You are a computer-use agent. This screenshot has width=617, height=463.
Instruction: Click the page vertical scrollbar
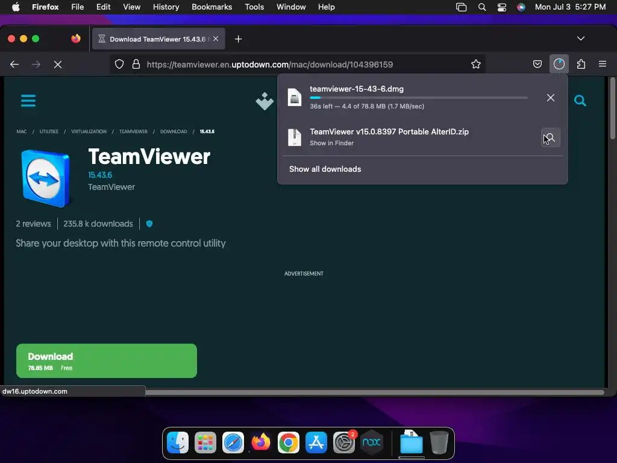[612, 109]
